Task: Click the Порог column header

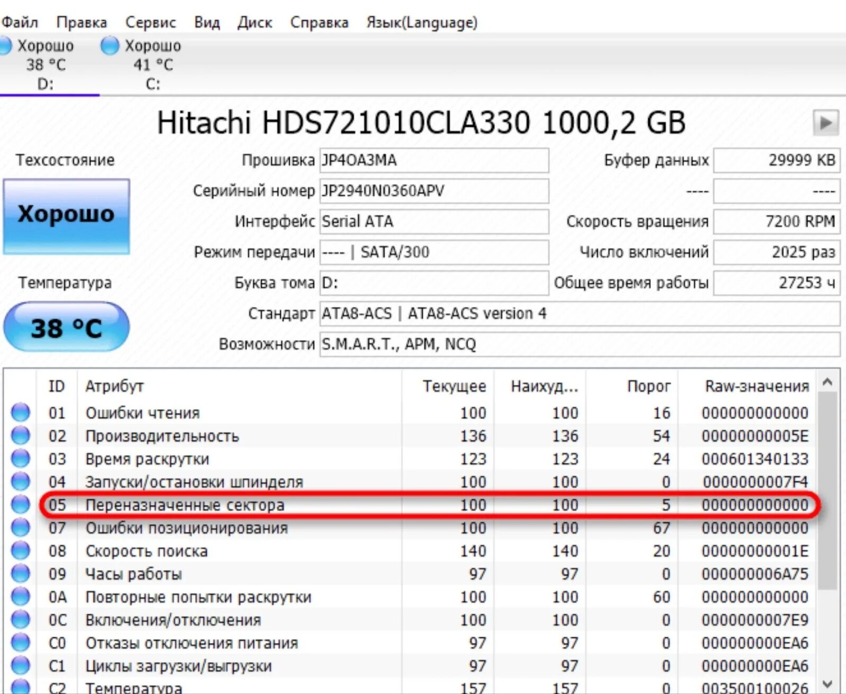Action: click(x=631, y=386)
